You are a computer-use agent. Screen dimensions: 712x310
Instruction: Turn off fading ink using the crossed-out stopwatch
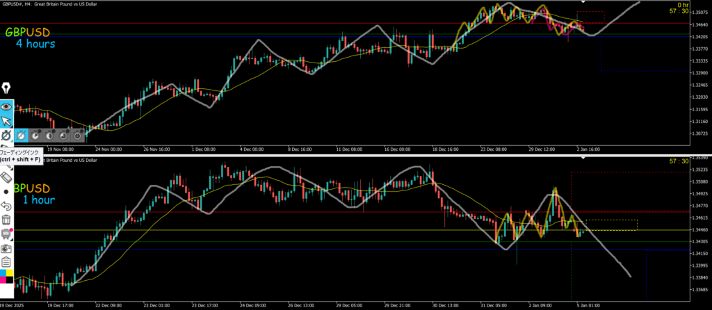click(22, 135)
